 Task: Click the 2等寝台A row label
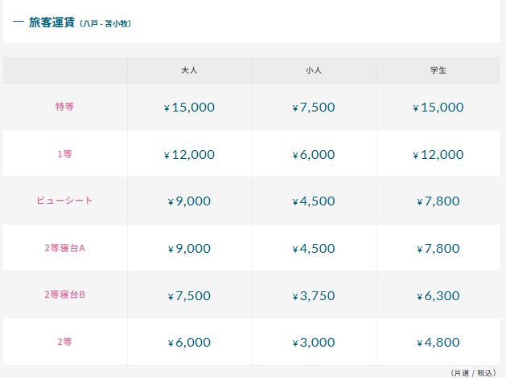pyautogui.click(x=65, y=248)
